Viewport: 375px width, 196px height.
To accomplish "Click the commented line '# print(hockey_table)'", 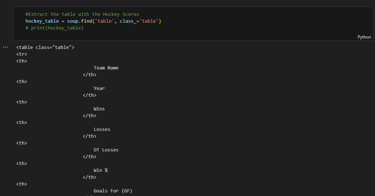I will 55,28.
